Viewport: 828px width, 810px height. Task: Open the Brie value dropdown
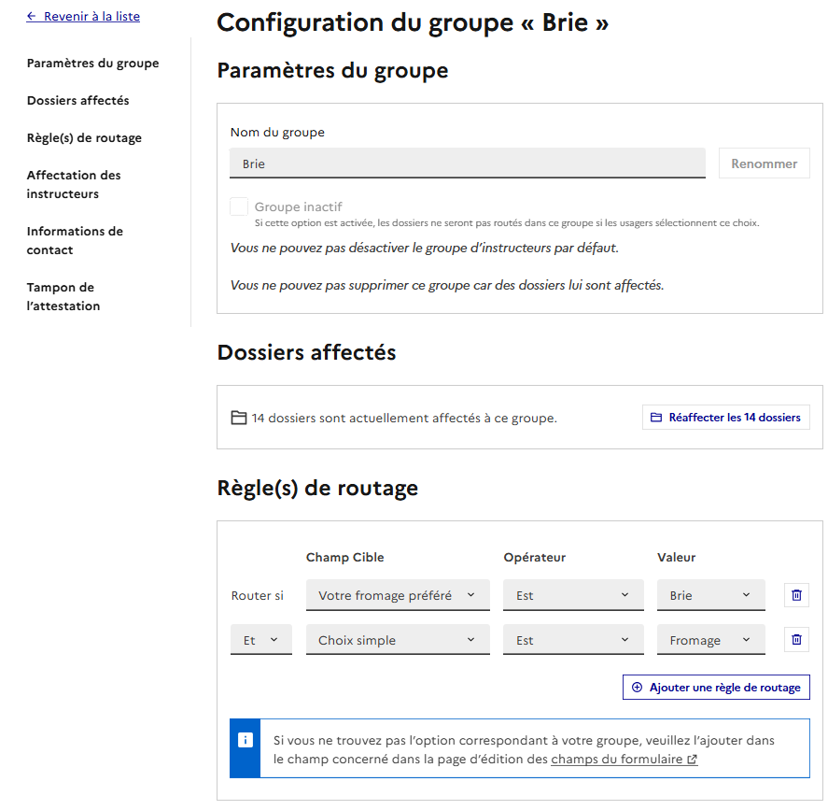tap(710, 595)
